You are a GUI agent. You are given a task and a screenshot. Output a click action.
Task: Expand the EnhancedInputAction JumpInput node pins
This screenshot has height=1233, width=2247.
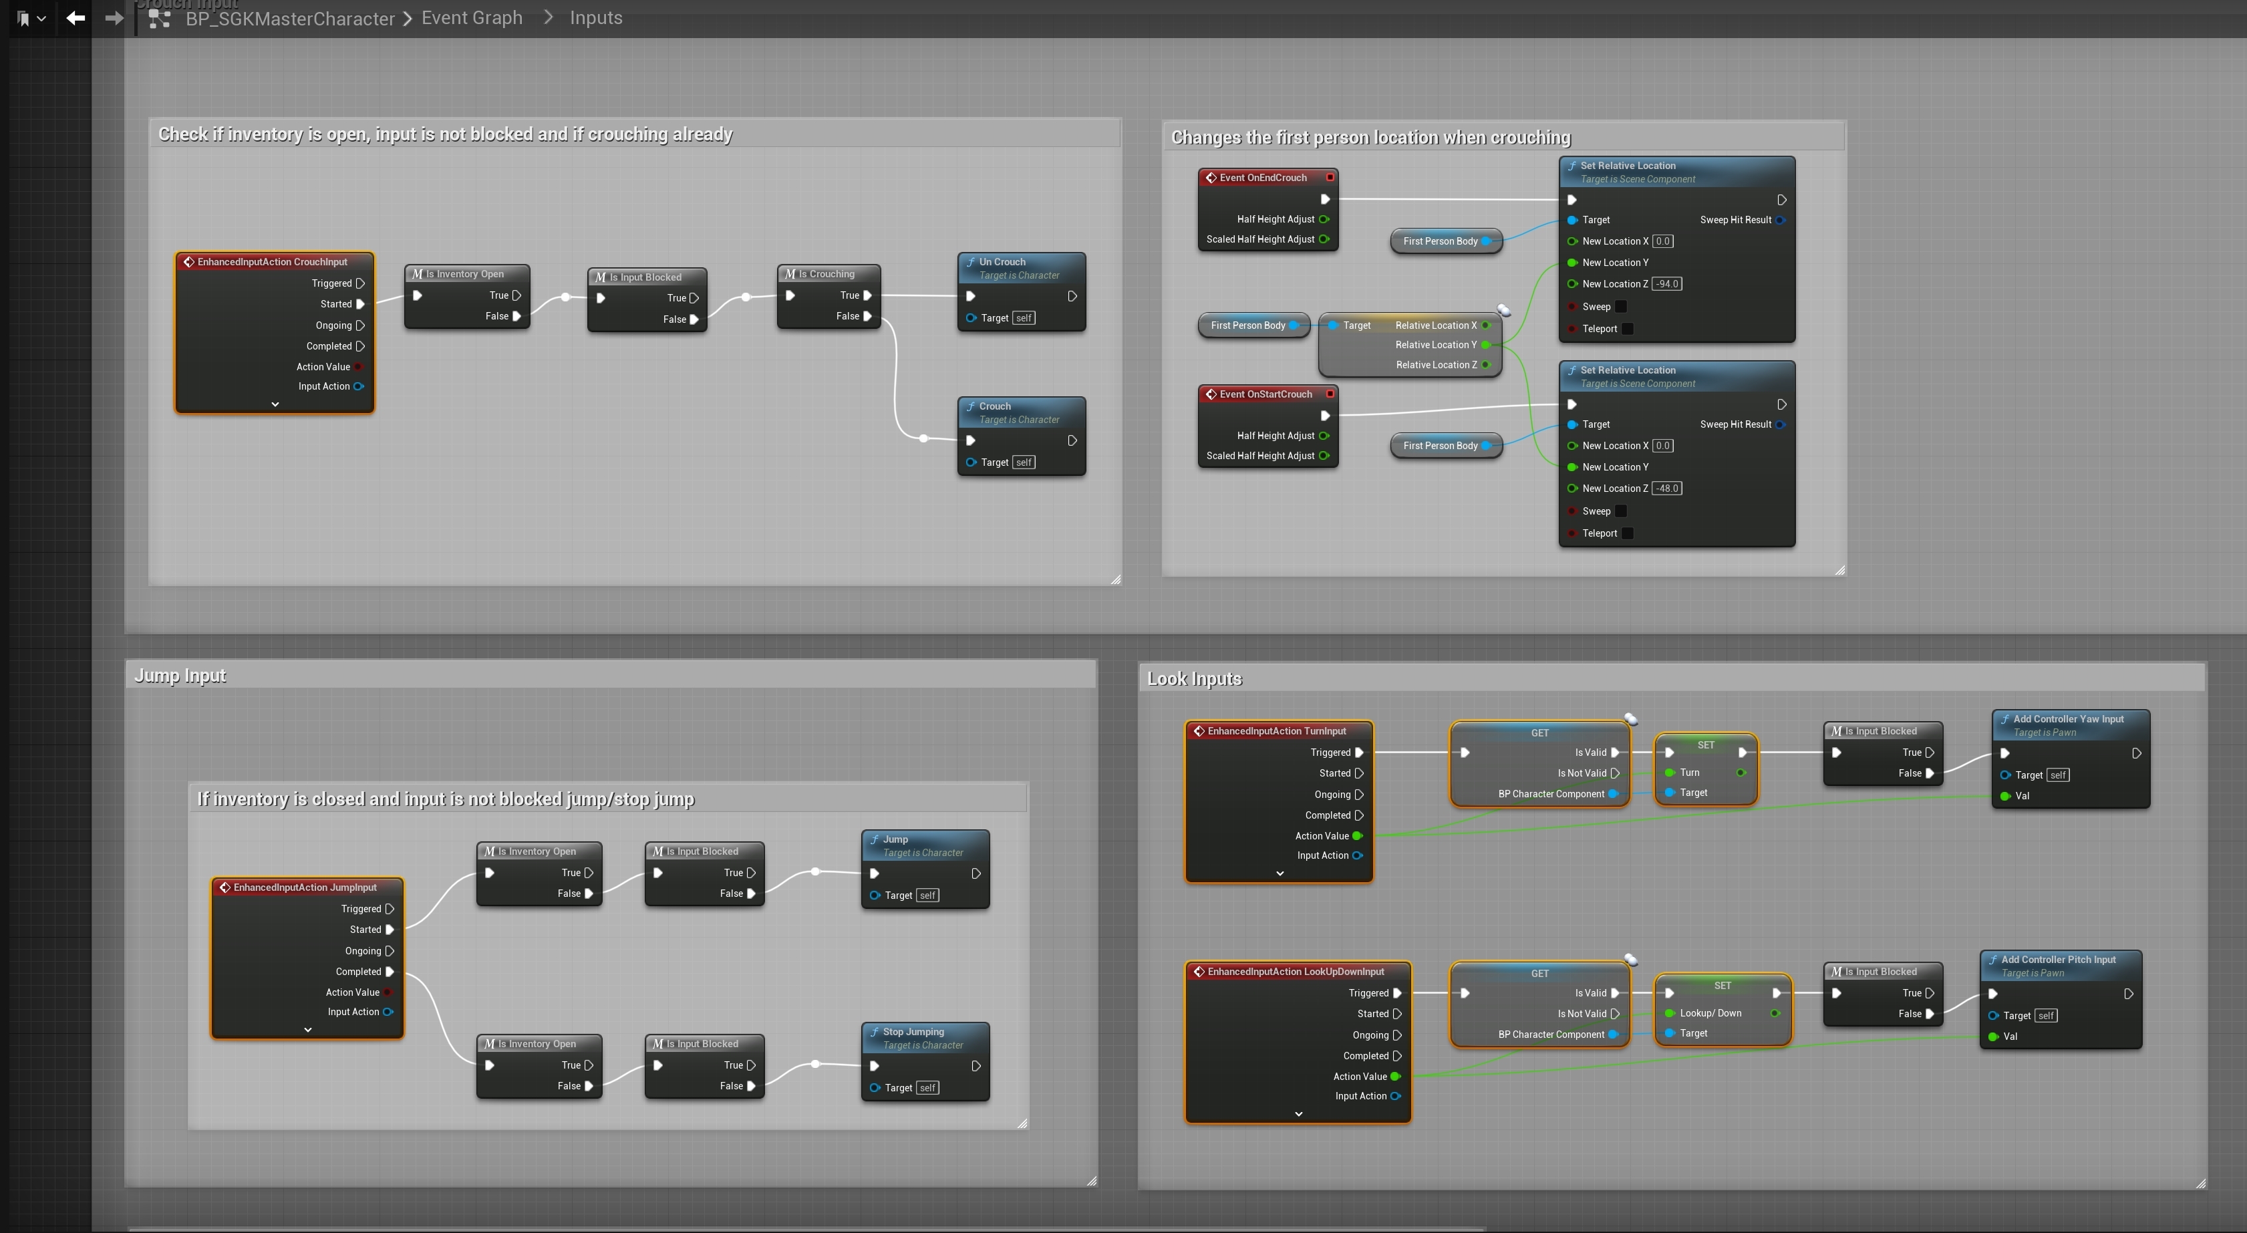tap(307, 1030)
